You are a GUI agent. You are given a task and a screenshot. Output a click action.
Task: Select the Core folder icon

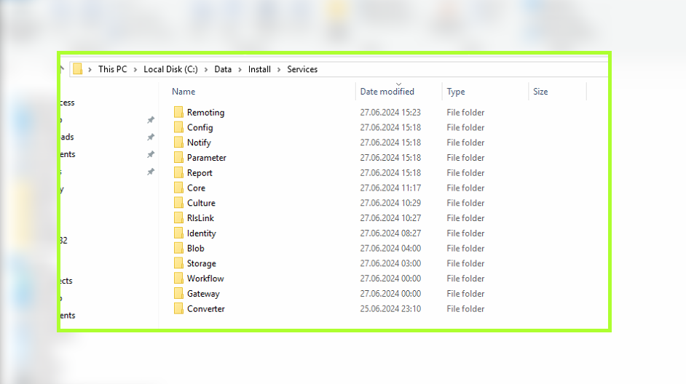point(179,188)
